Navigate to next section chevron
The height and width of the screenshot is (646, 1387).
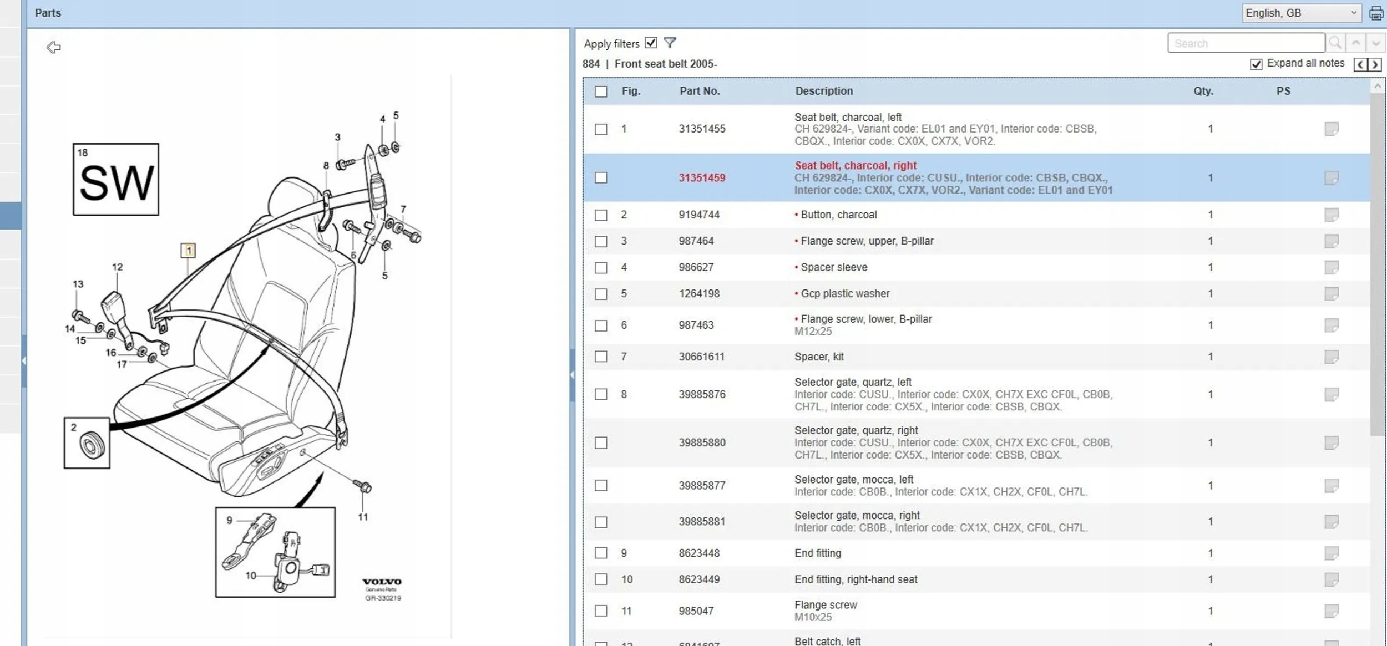point(1375,65)
